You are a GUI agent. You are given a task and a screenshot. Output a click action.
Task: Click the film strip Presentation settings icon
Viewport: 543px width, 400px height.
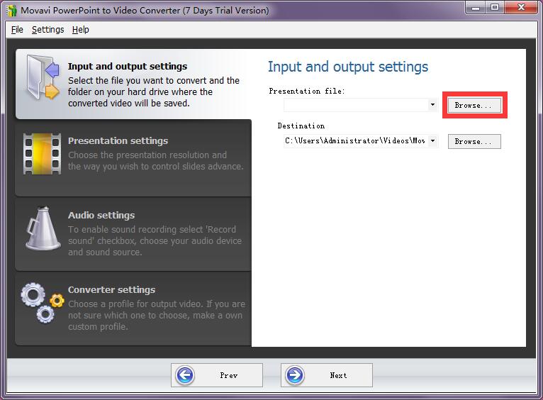[43, 154]
